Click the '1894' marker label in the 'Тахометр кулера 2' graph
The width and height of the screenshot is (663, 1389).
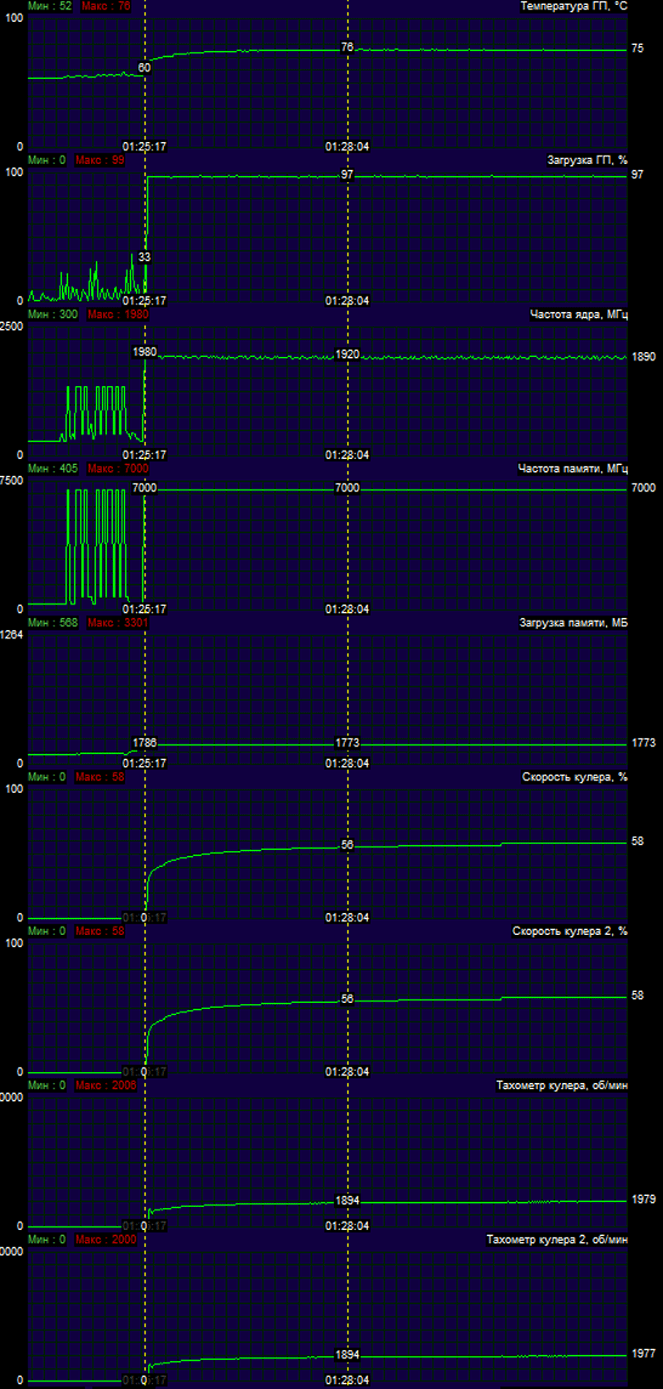[x=348, y=1355]
